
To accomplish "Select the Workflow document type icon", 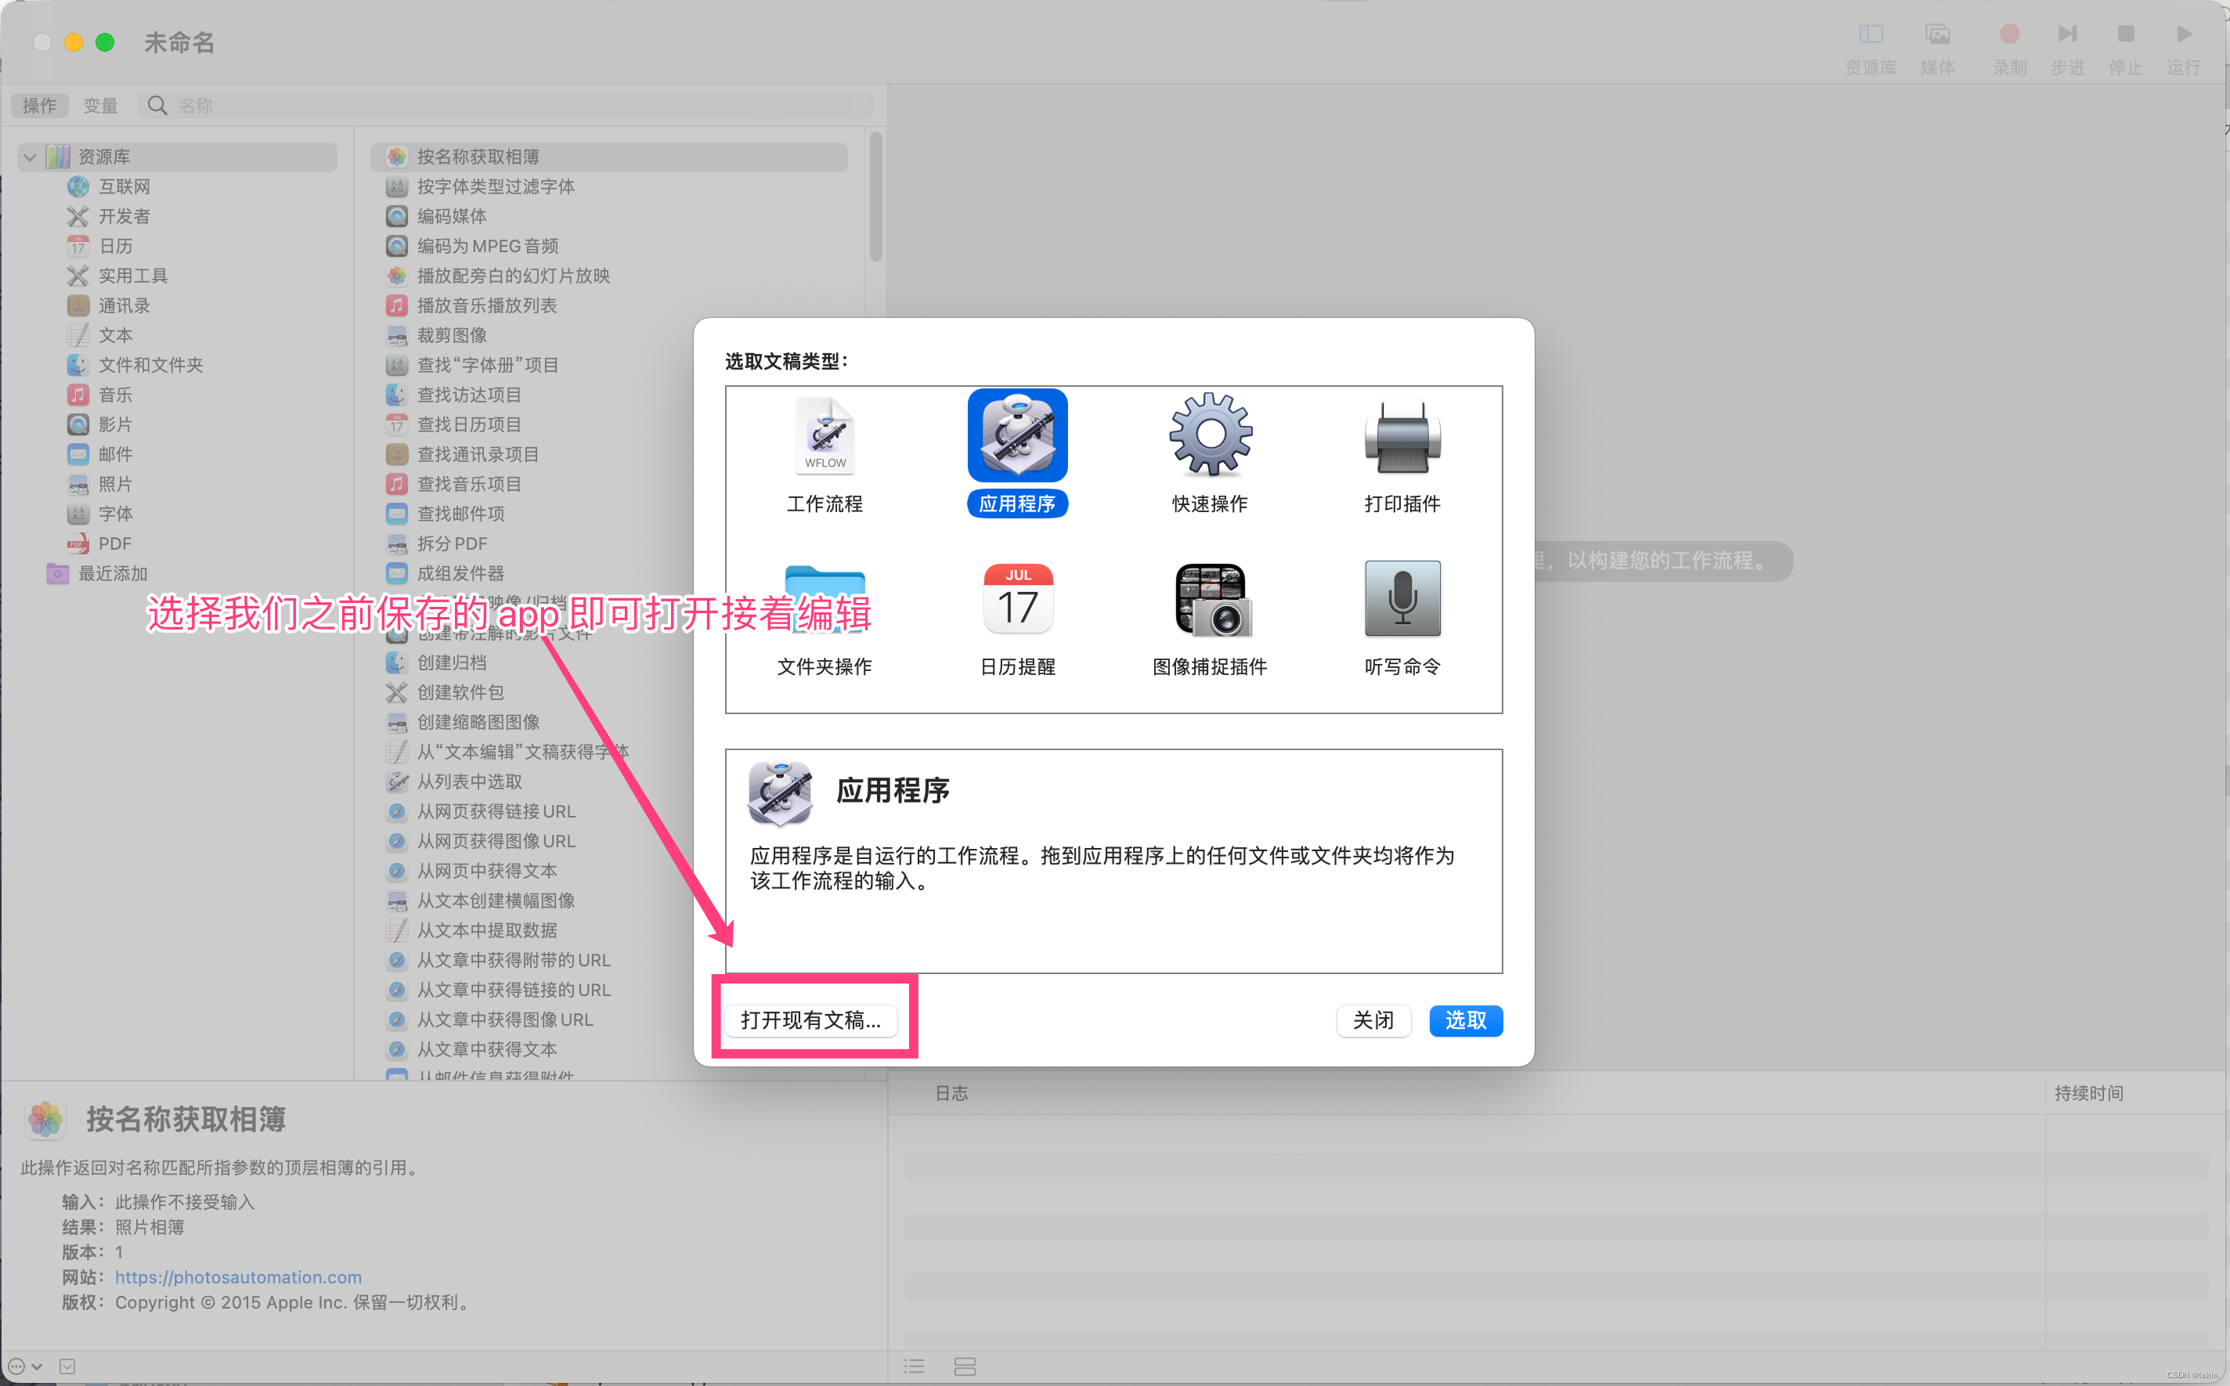I will tap(825, 436).
